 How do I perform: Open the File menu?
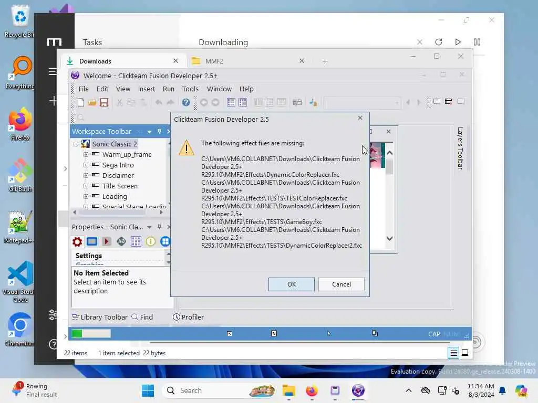[84, 89]
